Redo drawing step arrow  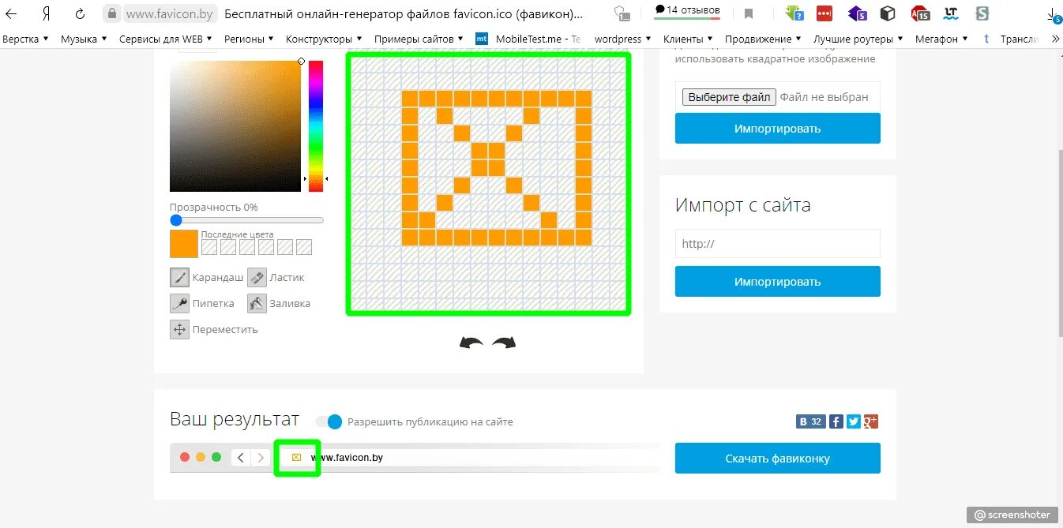(x=504, y=343)
